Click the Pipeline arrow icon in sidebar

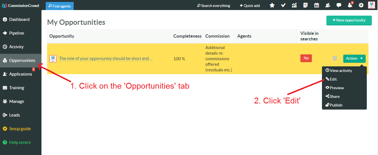click(x=5, y=33)
